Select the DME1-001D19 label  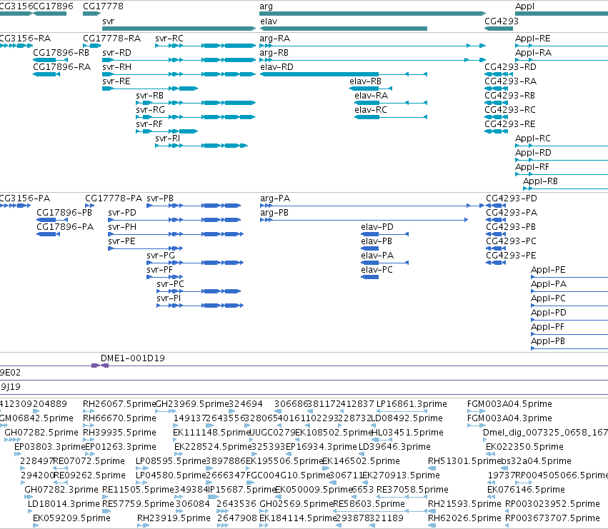point(133,358)
